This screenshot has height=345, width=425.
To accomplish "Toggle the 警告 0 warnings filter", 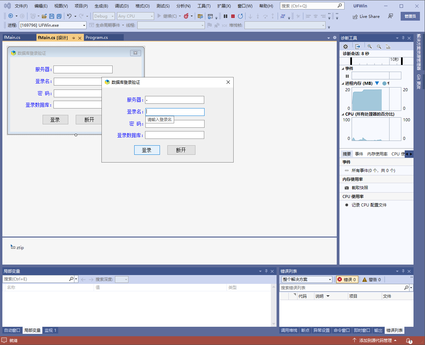I will click(x=372, y=279).
